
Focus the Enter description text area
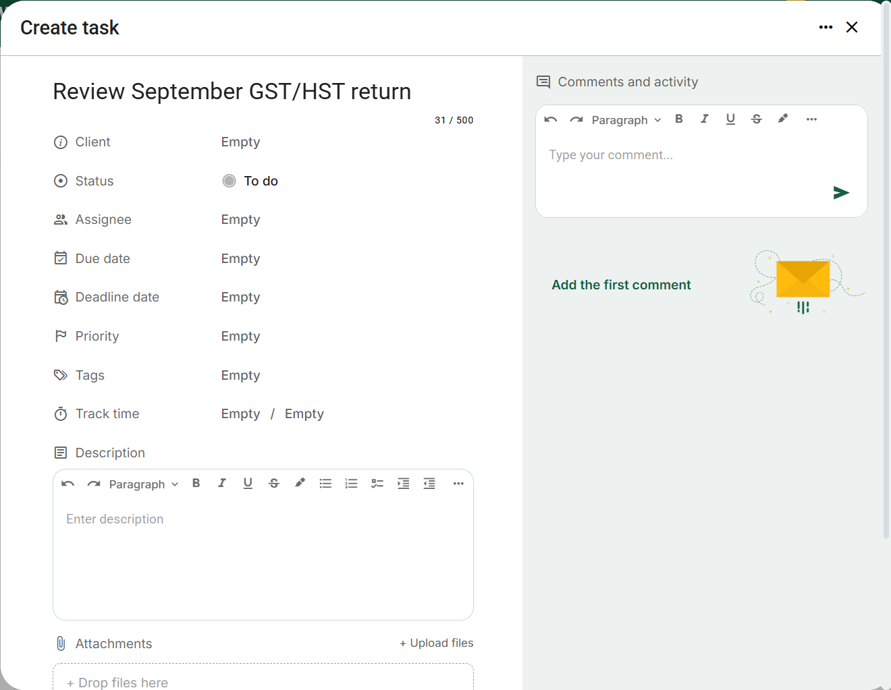pos(263,556)
